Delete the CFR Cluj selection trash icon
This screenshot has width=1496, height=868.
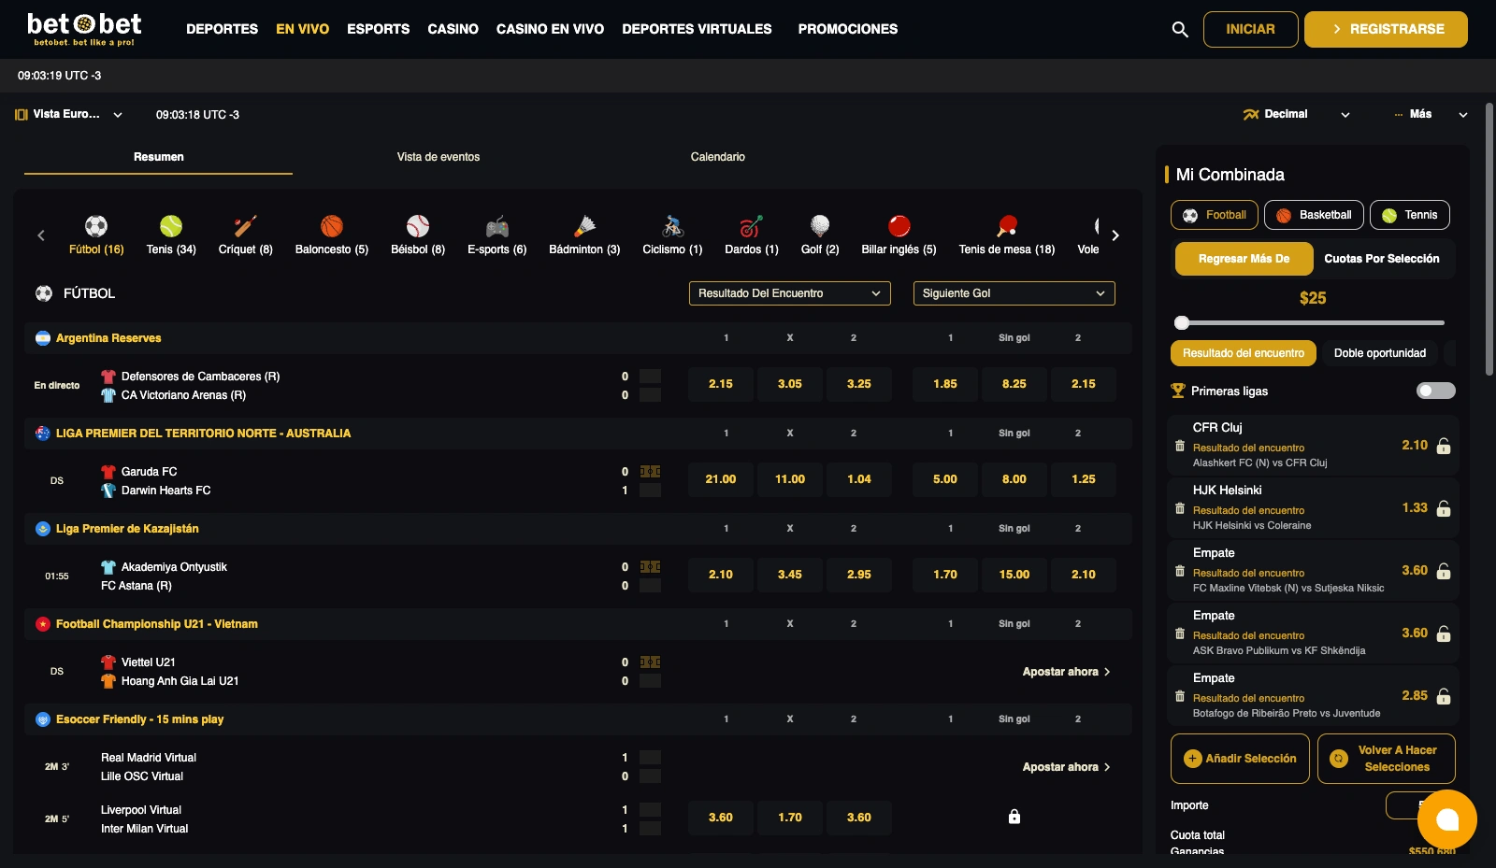pyautogui.click(x=1180, y=446)
